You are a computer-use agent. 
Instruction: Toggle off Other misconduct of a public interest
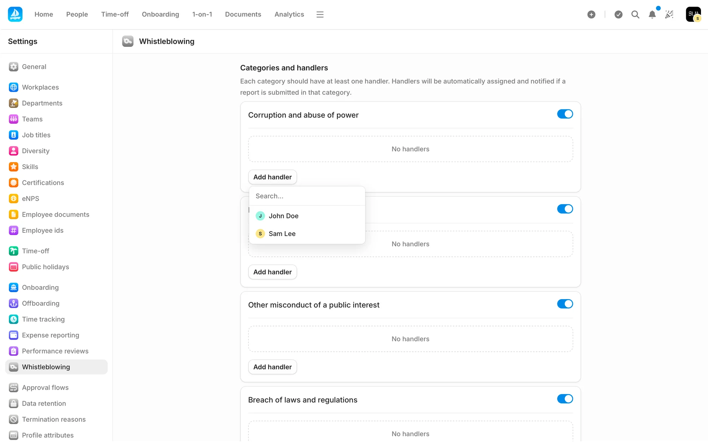tap(565, 304)
